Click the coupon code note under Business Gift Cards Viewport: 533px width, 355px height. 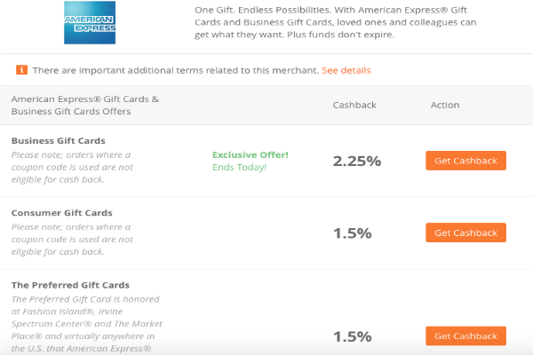click(x=72, y=167)
